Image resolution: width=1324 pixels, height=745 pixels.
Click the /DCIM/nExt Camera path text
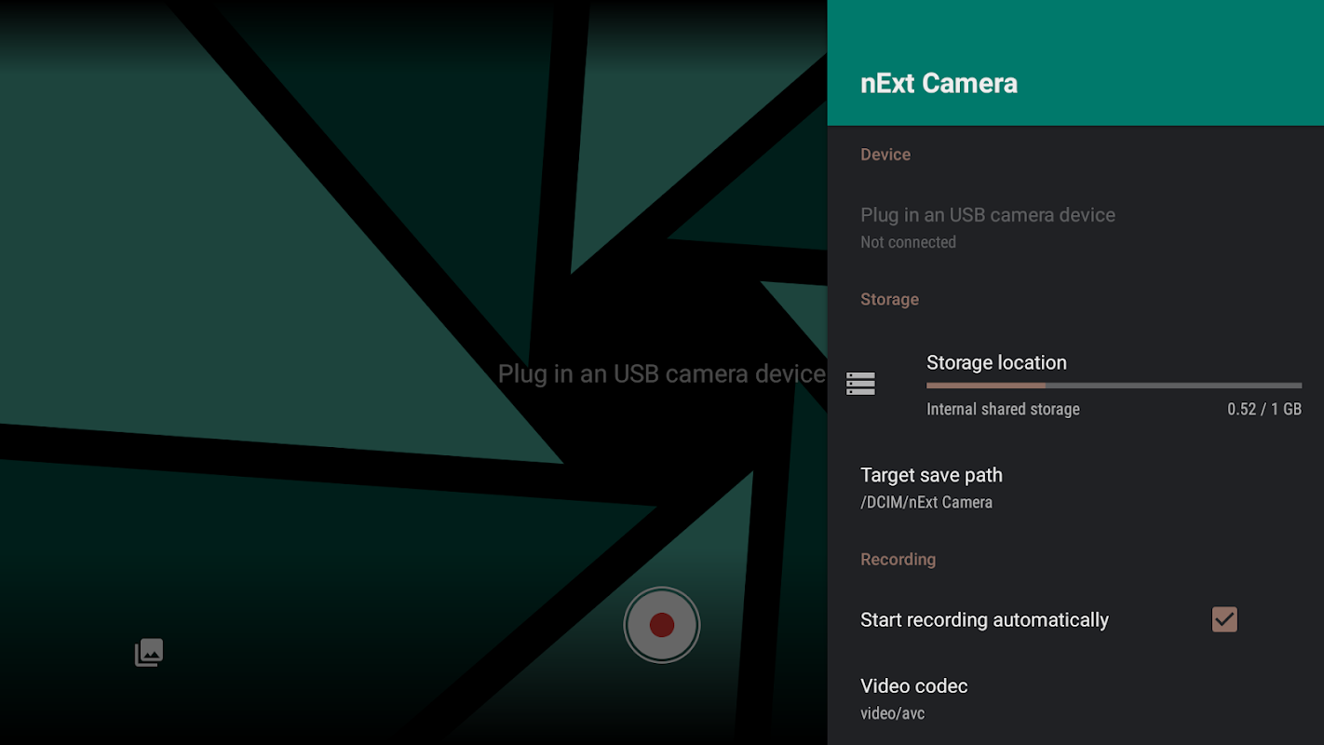point(926,503)
